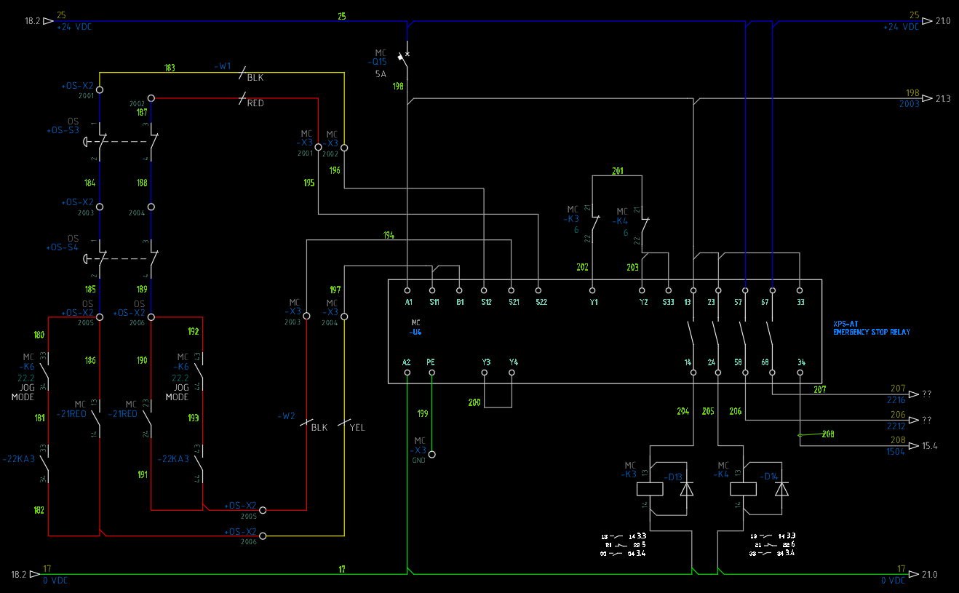Click wire number 199

tap(422, 413)
